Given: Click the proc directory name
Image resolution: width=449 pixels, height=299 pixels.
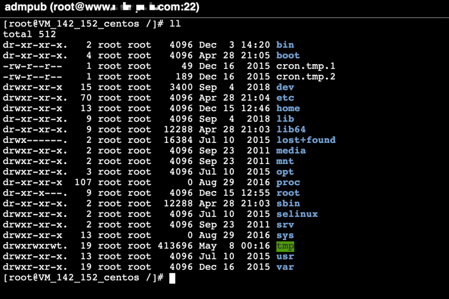Looking at the screenshot, I should 288,183.
